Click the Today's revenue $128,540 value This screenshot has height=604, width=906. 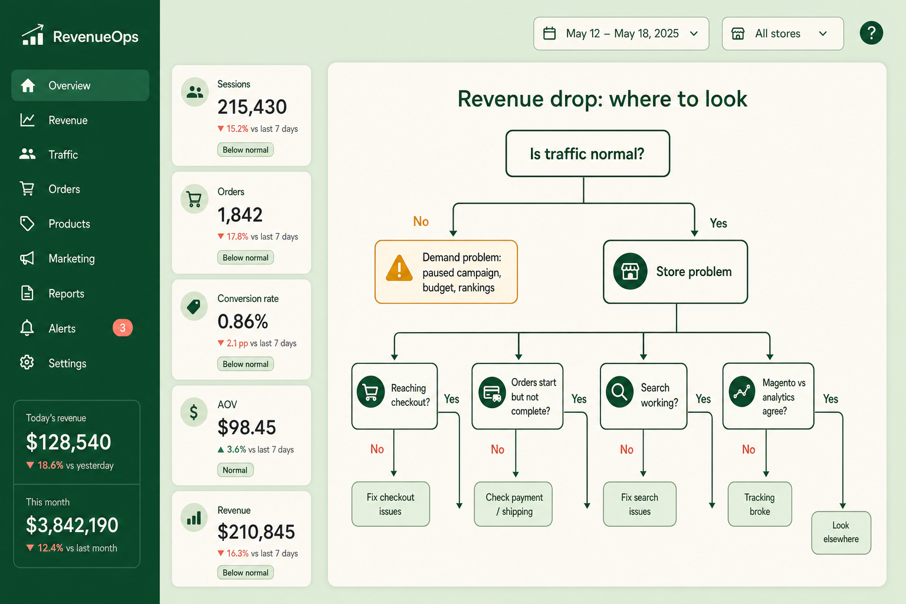[68, 442]
